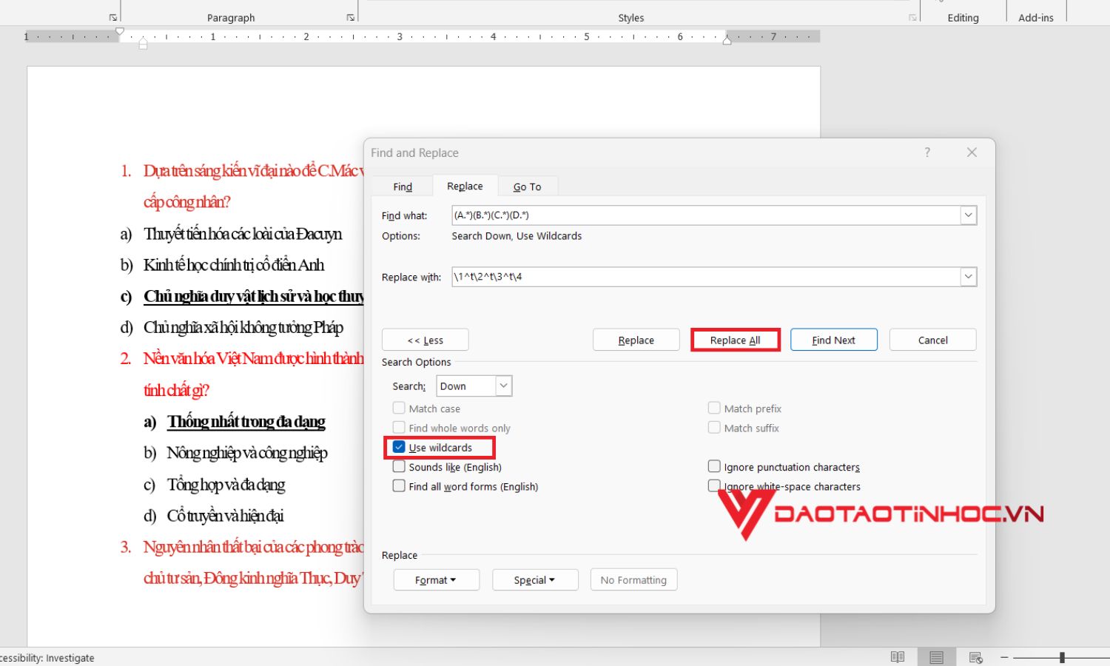Image resolution: width=1110 pixels, height=666 pixels.
Task: Enable the Match case checkbox
Action: tap(399, 408)
